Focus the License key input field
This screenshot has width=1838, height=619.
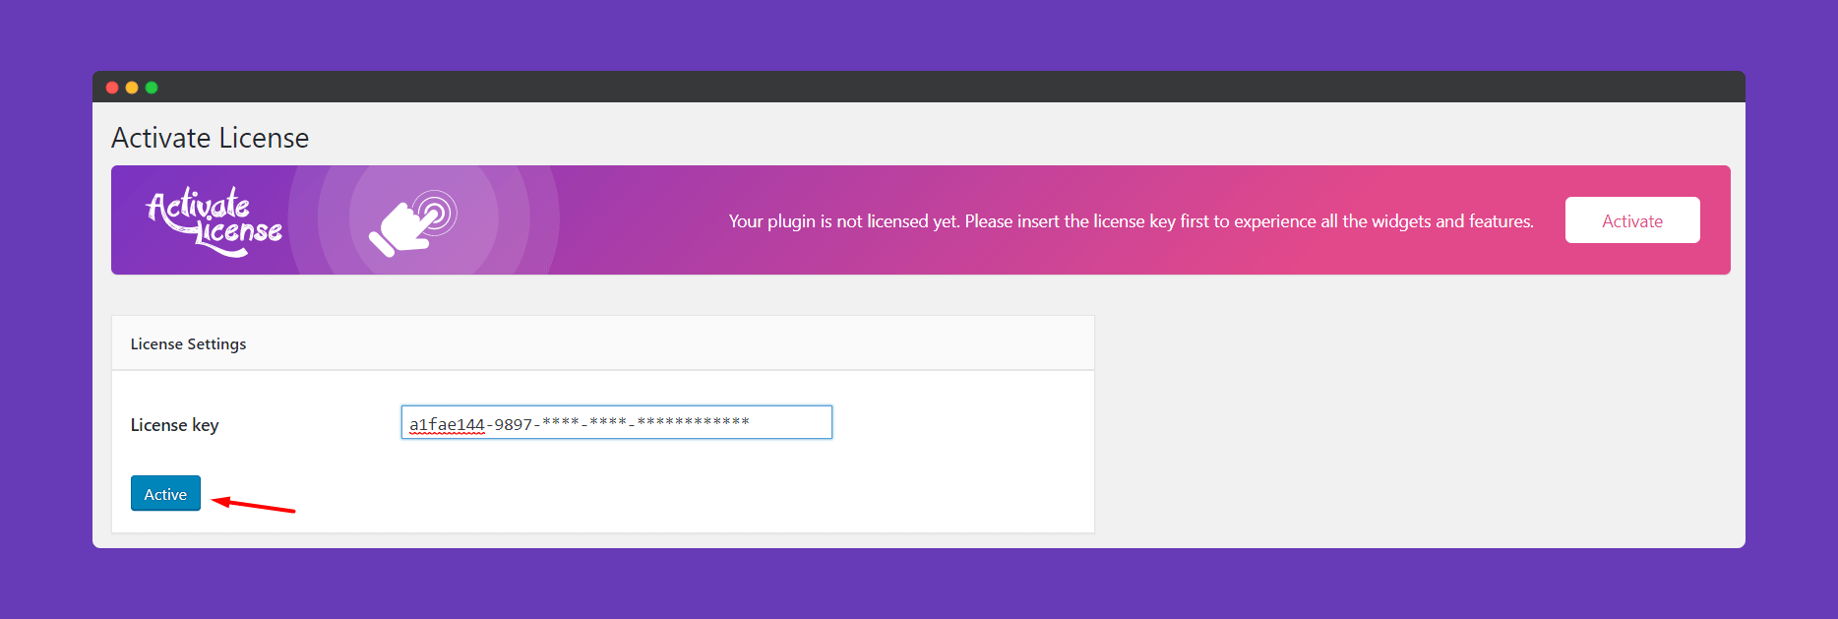click(x=617, y=422)
